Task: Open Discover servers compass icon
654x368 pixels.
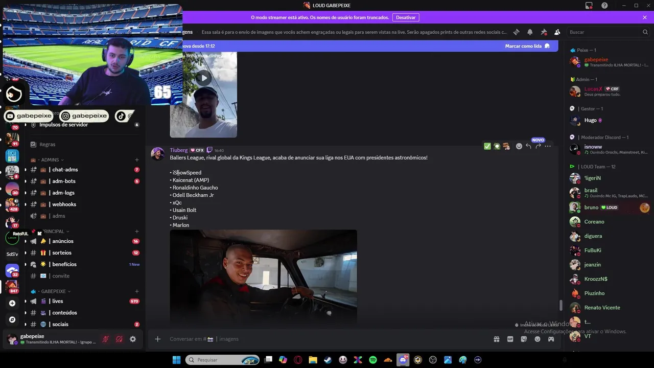Action: (12, 319)
